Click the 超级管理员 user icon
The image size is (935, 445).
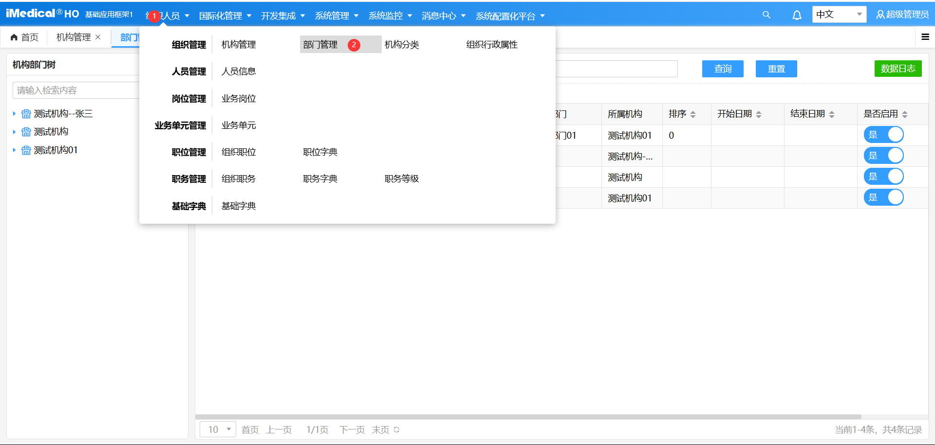(x=880, y=15)
